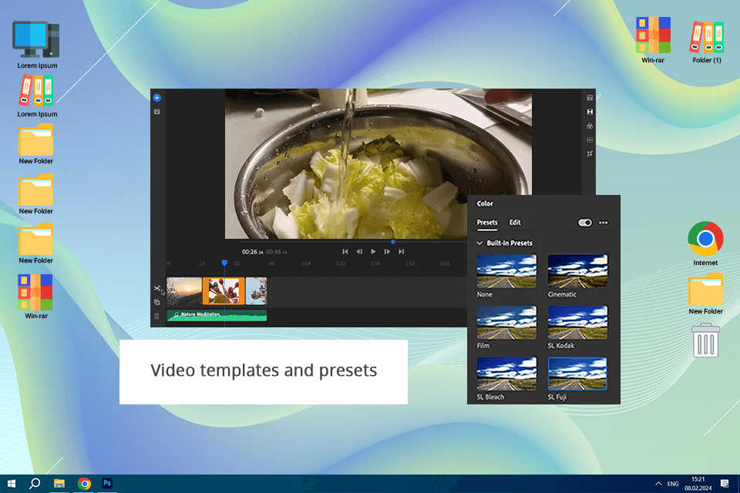740x493 pixels.
Task: Open the Internet Chrome desktop shortcut
Action: (x=705, y=243)
